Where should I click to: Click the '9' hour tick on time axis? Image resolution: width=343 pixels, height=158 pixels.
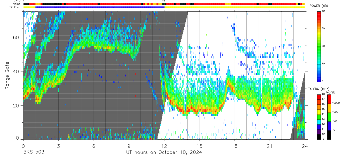(129, 146)
